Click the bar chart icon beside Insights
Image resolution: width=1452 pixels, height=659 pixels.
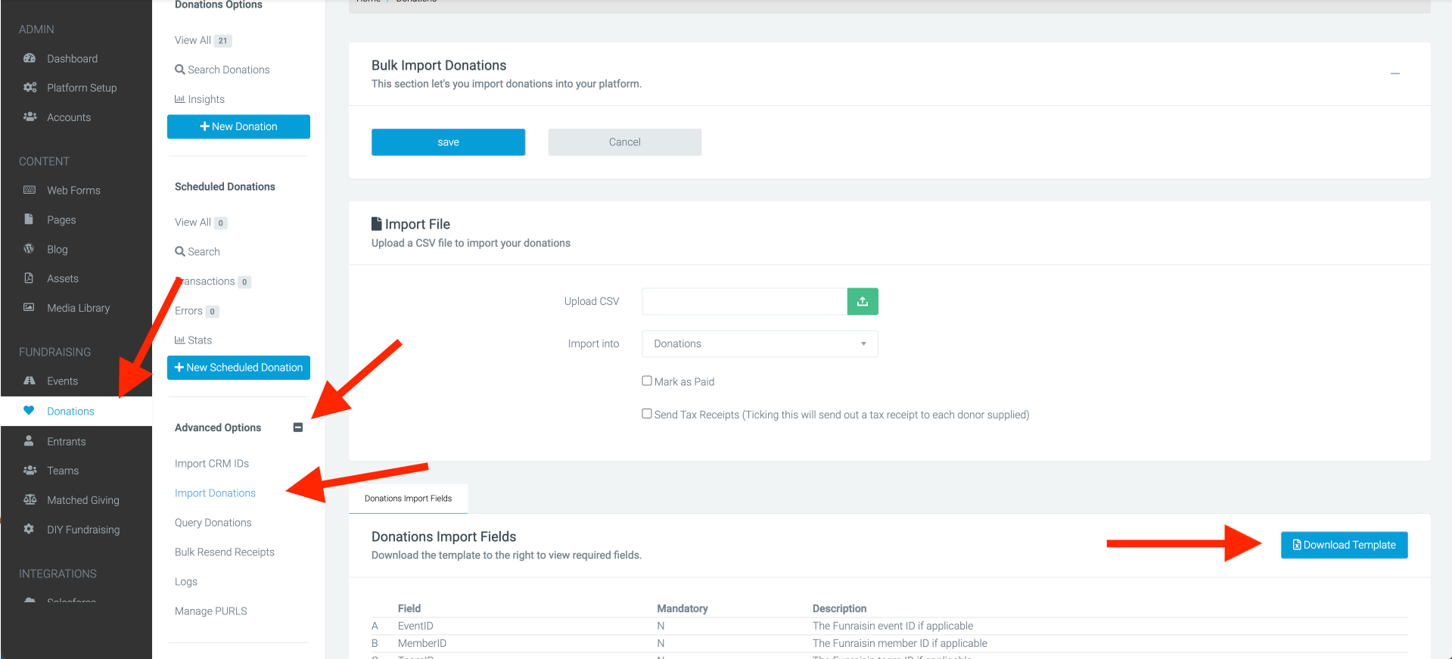pos(180,99)
